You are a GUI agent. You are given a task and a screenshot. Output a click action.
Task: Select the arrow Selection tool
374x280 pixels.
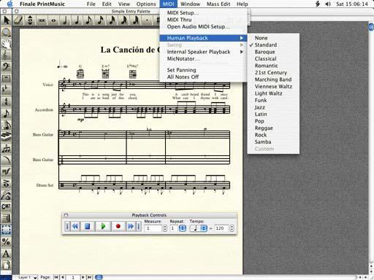(6, 20)
